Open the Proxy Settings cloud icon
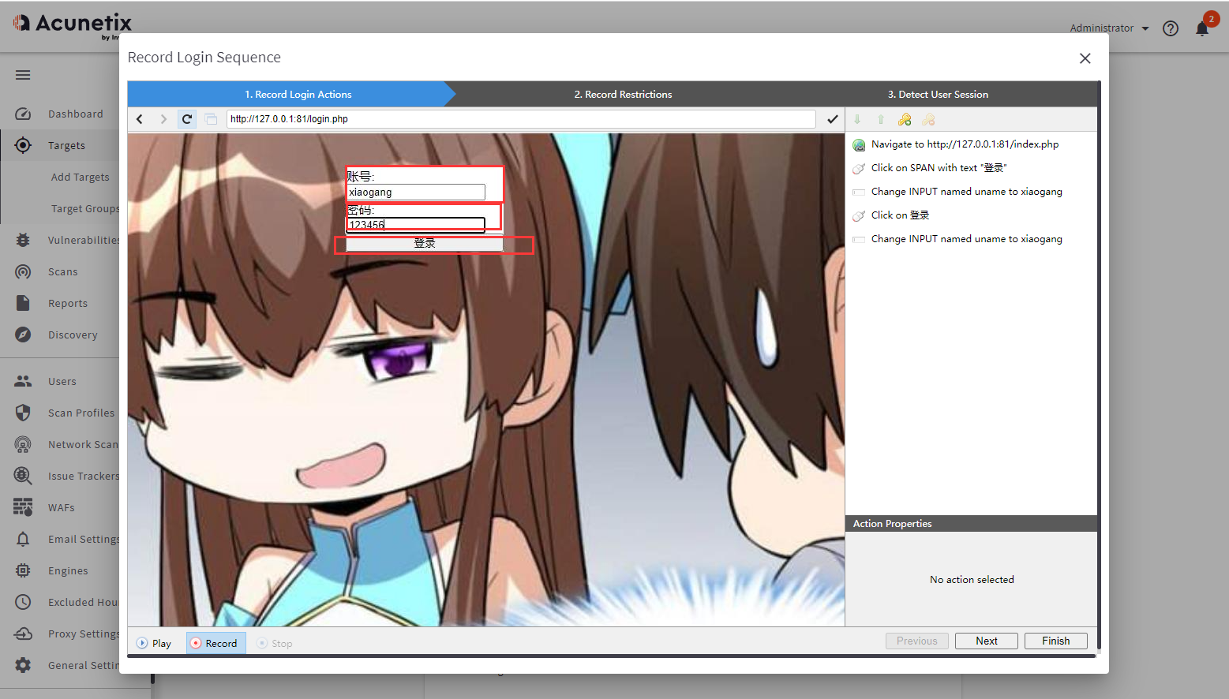Viewport: 1229px width, 699px height. coord(23,634)
